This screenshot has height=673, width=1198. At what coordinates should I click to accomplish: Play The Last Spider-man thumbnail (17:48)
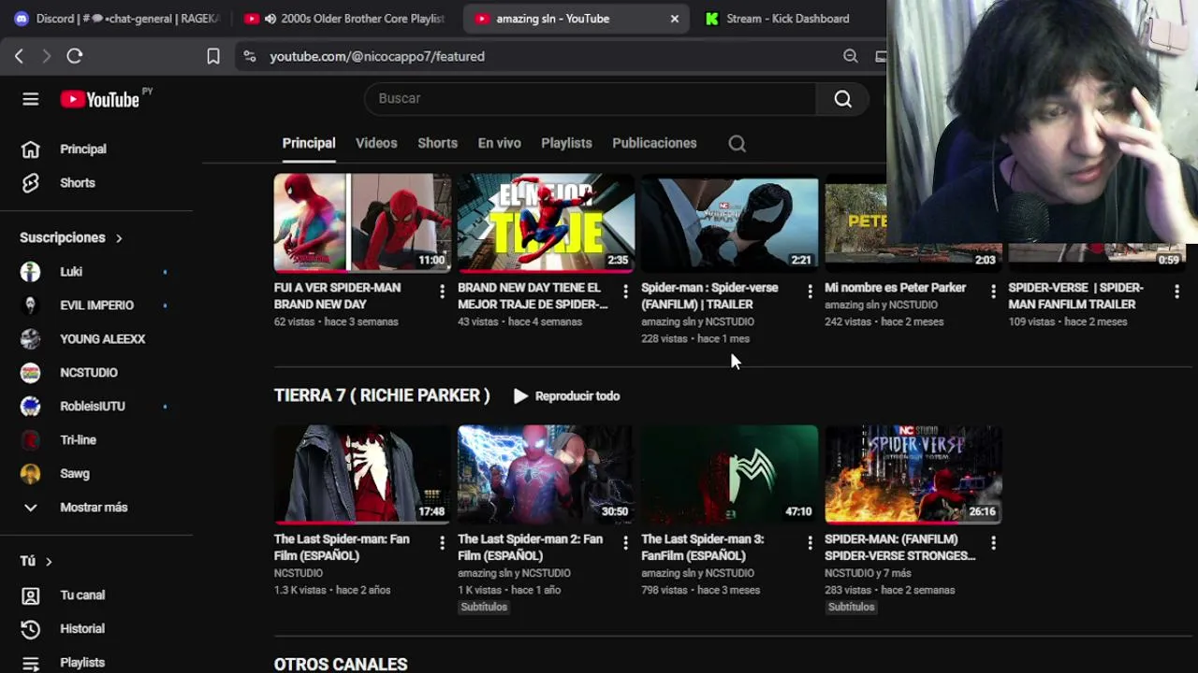point(362,474)
